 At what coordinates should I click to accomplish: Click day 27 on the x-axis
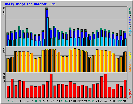[109, 101]
